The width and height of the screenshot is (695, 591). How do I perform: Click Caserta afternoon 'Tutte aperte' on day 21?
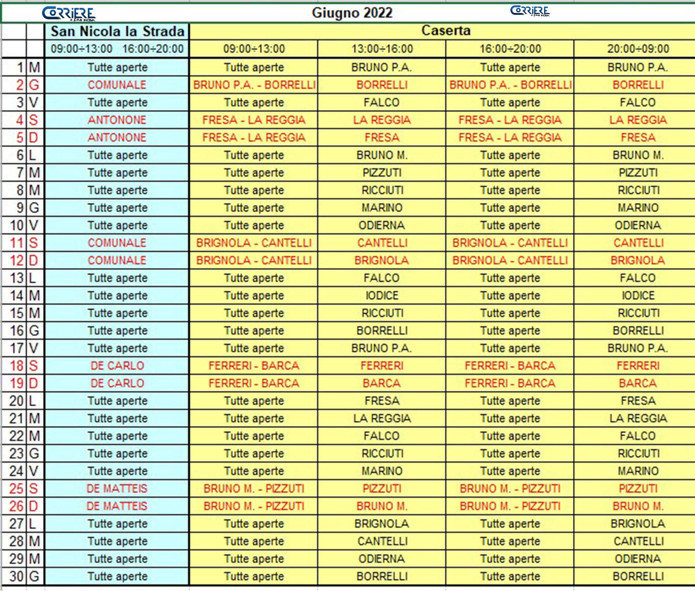510,418
